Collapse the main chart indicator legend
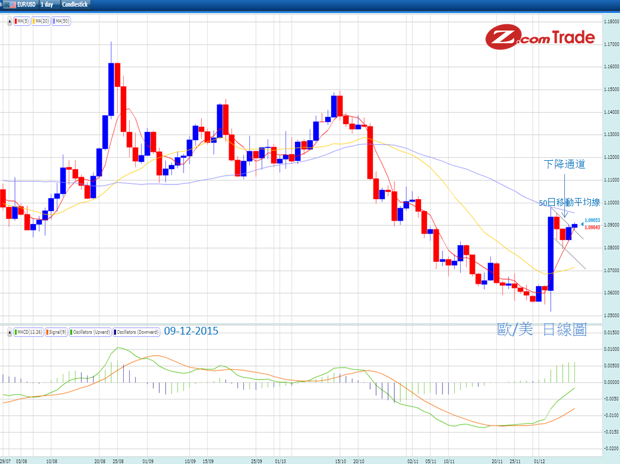This screenshot has width=620, height=464. click(9, 21)
